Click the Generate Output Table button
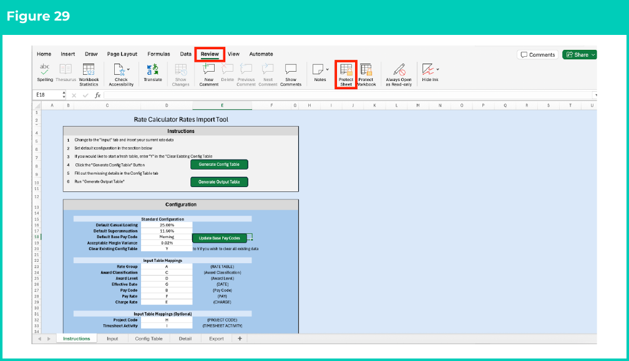629x361 pixels. click(x=219, y=182)
